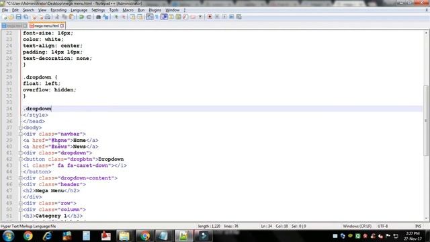Switch to the mega.html tab
This screenshot has height=242, width=430.
click(x=13, y=26)
